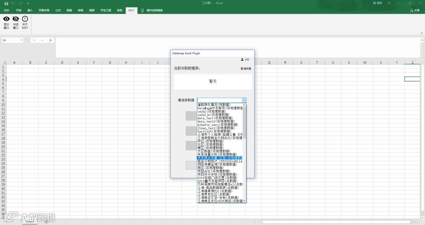The height and width of the screenshot is (225, 425).
Task: Click the 关闭窗口 crossed-eye icon
Action: click(16, 19)
